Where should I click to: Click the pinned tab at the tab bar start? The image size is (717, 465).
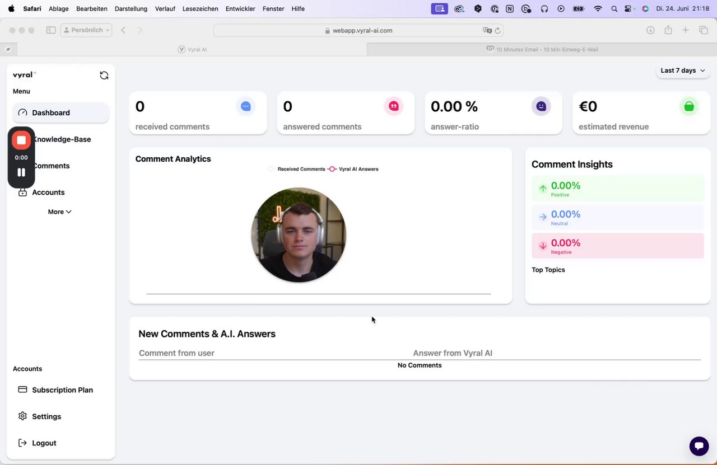pos(8,49)
